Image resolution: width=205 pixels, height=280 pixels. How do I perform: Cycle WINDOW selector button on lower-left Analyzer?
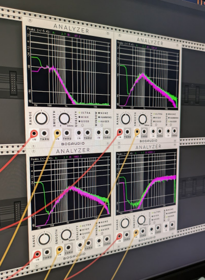(102, 233)
